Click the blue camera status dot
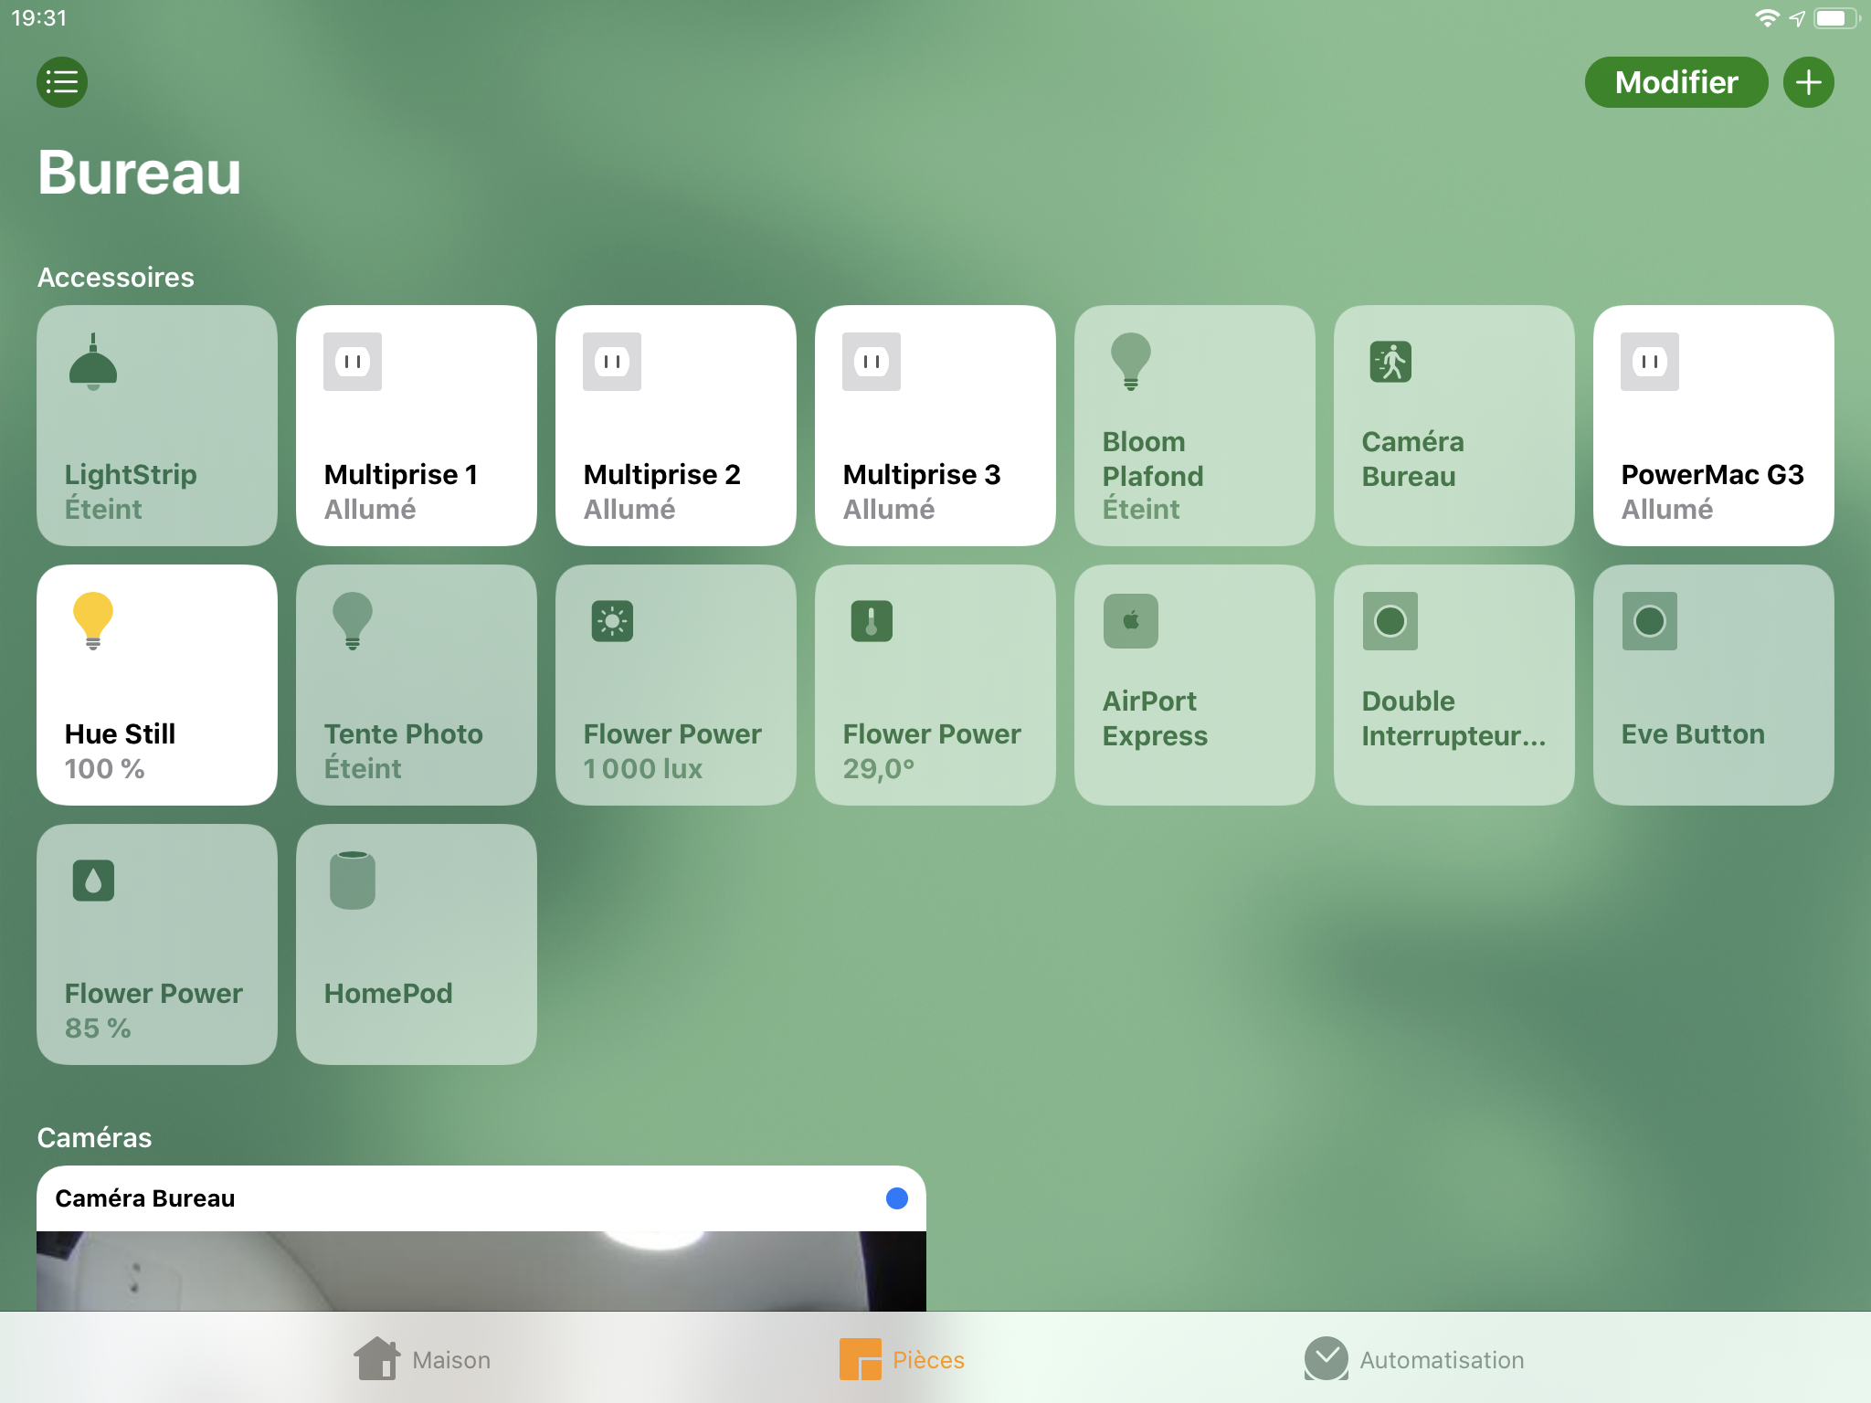This screenshot has width=1871, height=1403. 897,1198
